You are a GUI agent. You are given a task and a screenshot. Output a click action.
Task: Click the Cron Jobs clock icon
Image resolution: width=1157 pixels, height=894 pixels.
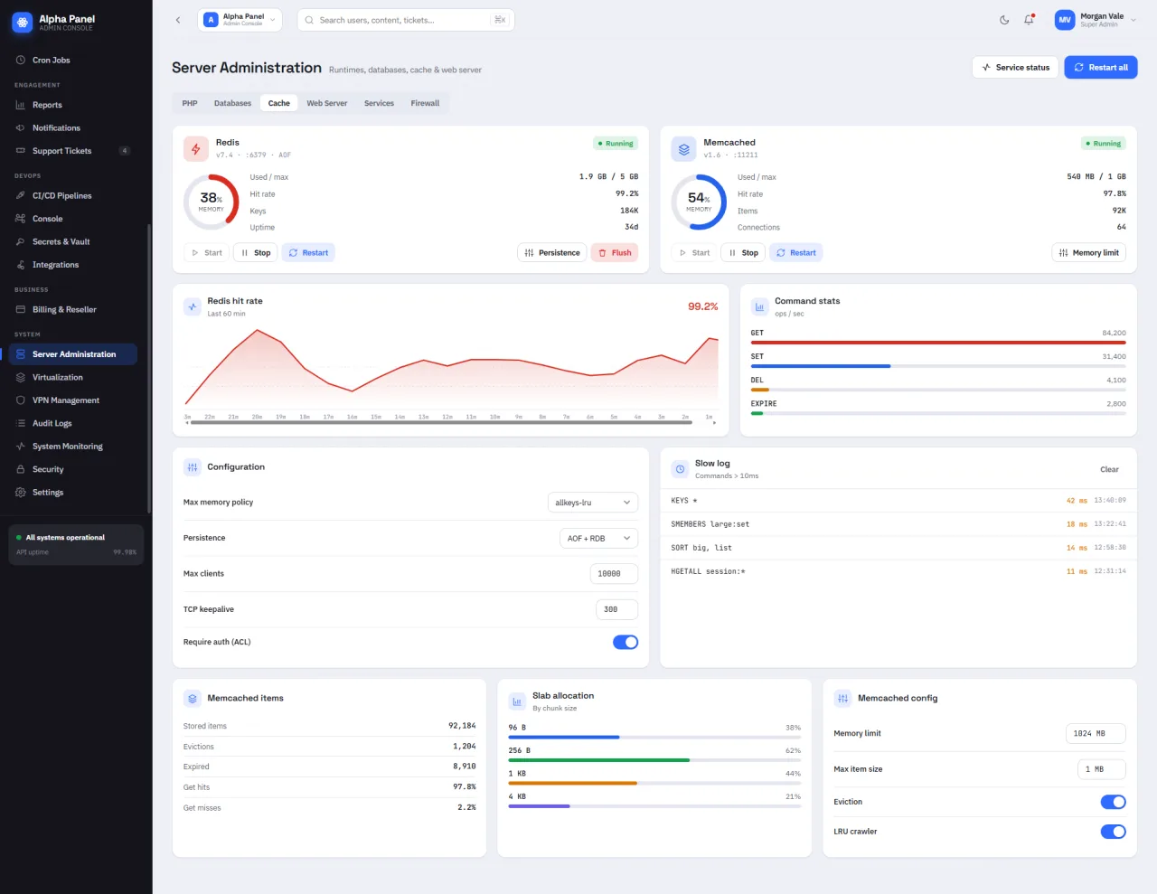[x=21, y=61]
